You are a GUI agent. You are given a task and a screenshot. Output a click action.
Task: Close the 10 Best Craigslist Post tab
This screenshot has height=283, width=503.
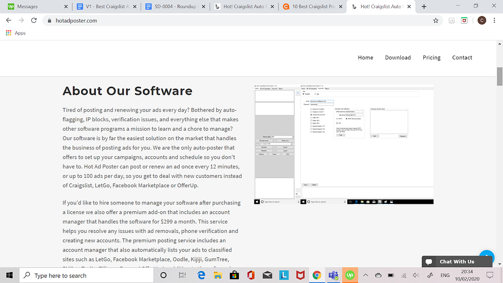point(341,6)
